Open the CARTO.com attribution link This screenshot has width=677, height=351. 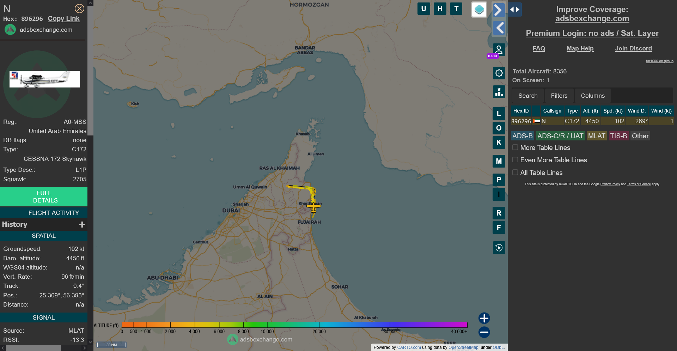click(409, 347)
